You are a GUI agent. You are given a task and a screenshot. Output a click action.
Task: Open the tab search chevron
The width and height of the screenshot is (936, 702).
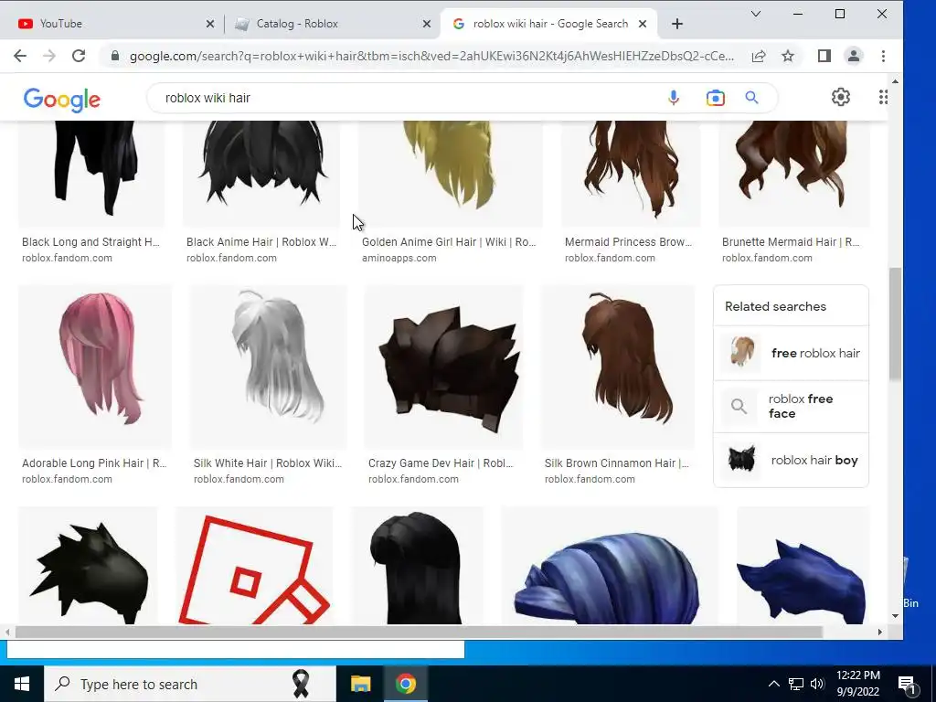[x=756, y=15]
